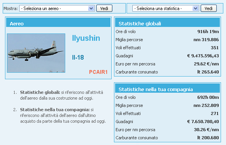Click the PCAIR1 registration code

(x=98, y=72)
